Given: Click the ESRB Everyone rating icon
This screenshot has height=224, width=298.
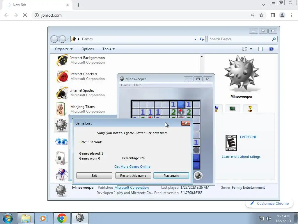Looking at the screenshot, I should tap(231, 143).
